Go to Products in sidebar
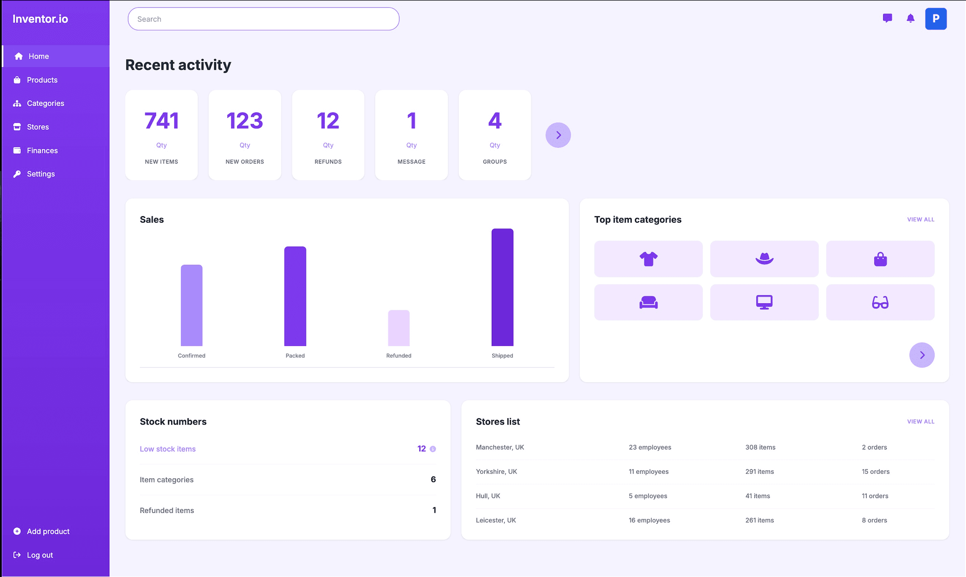The height and width of the screenshot is (577, 966). tap(42, 80)
